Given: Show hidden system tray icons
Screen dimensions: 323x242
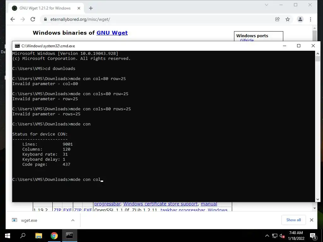Looking at the screenshot, I should [267, 236].
